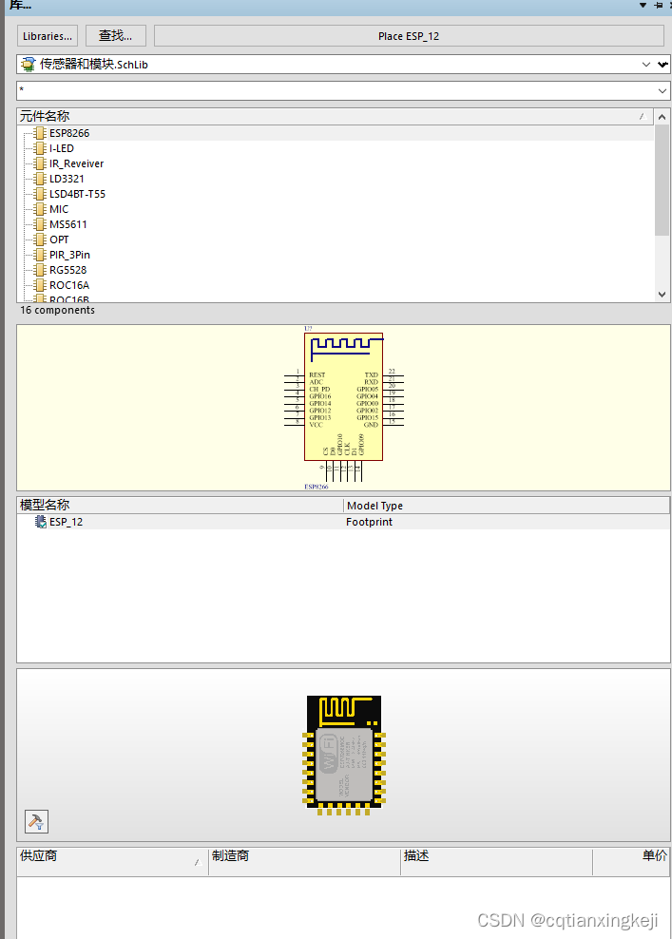The image size is (672, 939).
Task: Select the OPT component
Action: 59,240
